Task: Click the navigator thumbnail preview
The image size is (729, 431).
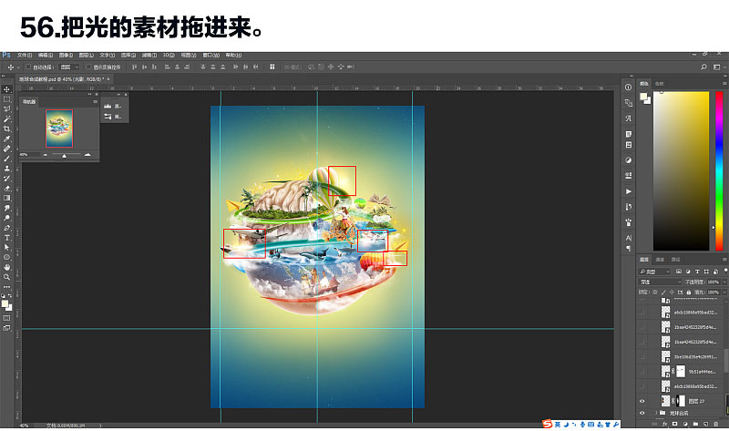Action: click(x=59, y=128)
